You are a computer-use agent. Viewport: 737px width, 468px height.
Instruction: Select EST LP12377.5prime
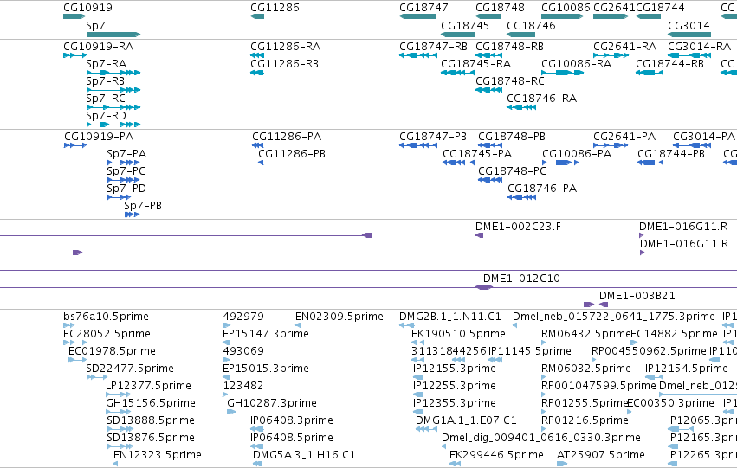[x=149, y=386]
